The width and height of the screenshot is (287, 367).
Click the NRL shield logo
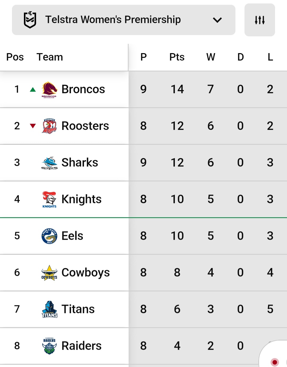[30, 20]
